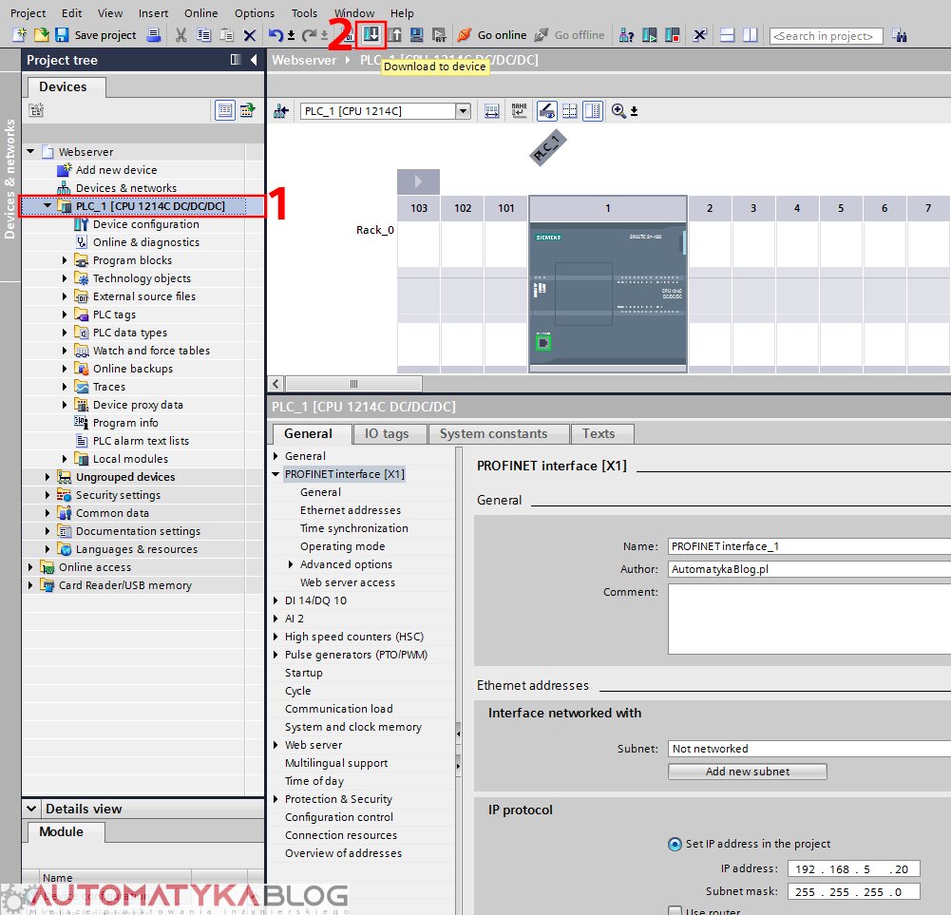Click the Paste icon in toolbar
Screen dimensions: 951x915
point(226,35)
